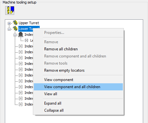148x123 pixels.
Task: Collapse the Lower Turret tree node
Action: tap(9, 29)
